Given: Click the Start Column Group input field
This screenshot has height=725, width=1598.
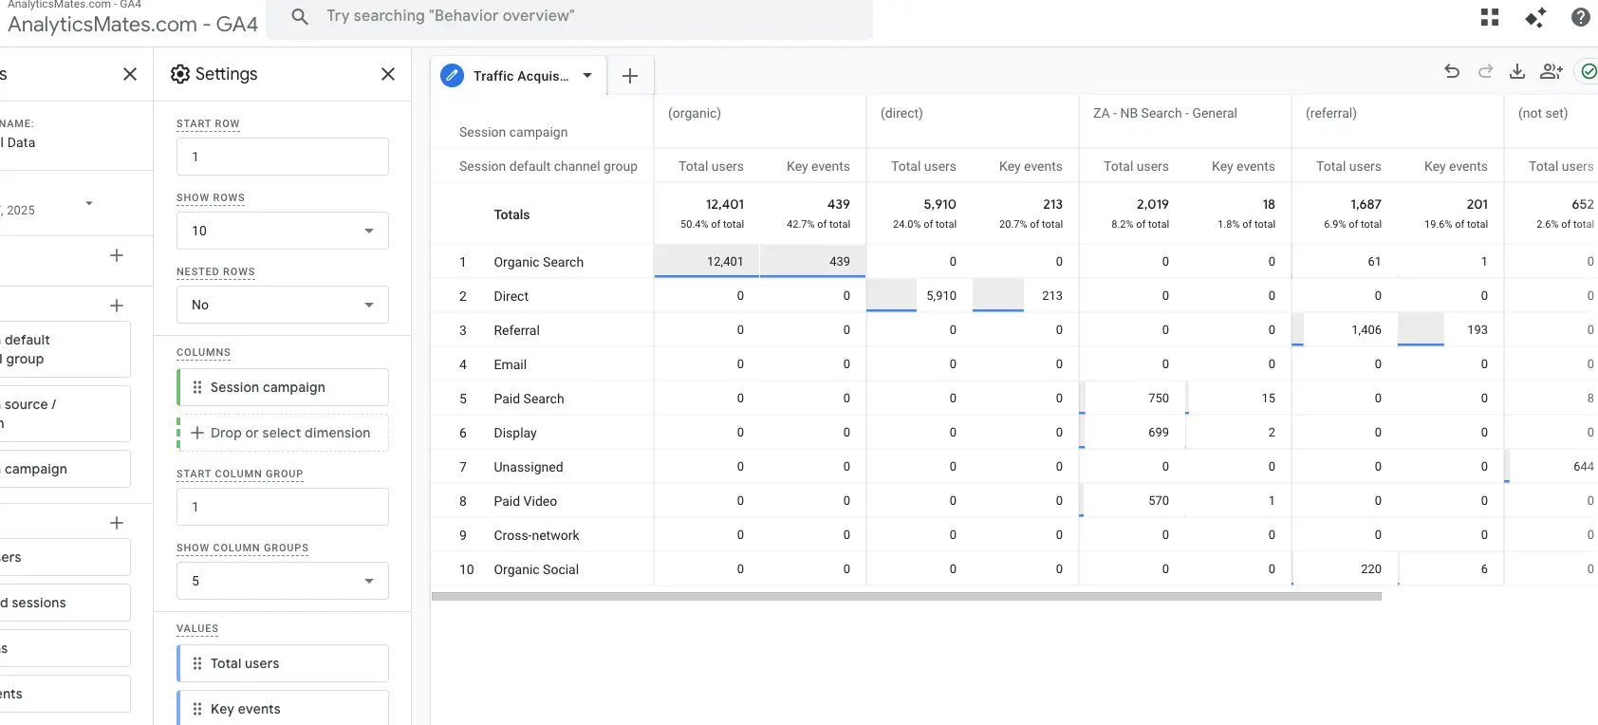Looking at the screenshot, I should click(x=283, y=507).
